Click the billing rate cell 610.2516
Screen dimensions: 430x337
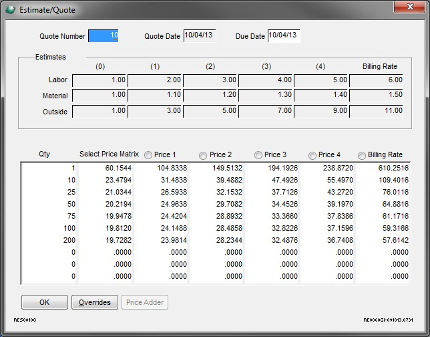tap(383, 168)
